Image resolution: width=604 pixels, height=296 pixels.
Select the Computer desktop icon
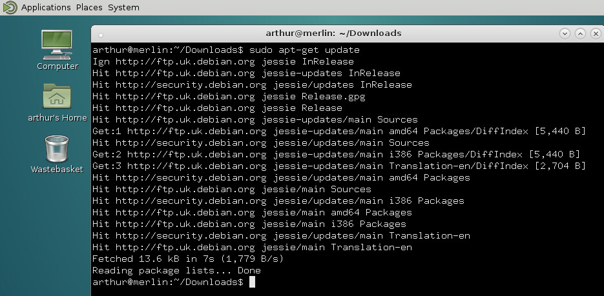click(57, 50)
